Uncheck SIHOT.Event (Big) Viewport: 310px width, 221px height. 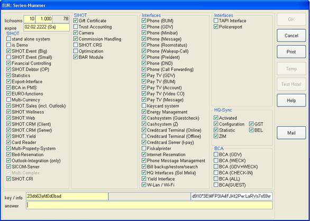tap(8, 51)
